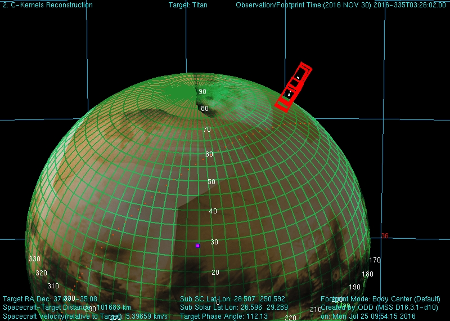Click the red '36' grid label
Screen dimensions: 450x321
[385, 235]
